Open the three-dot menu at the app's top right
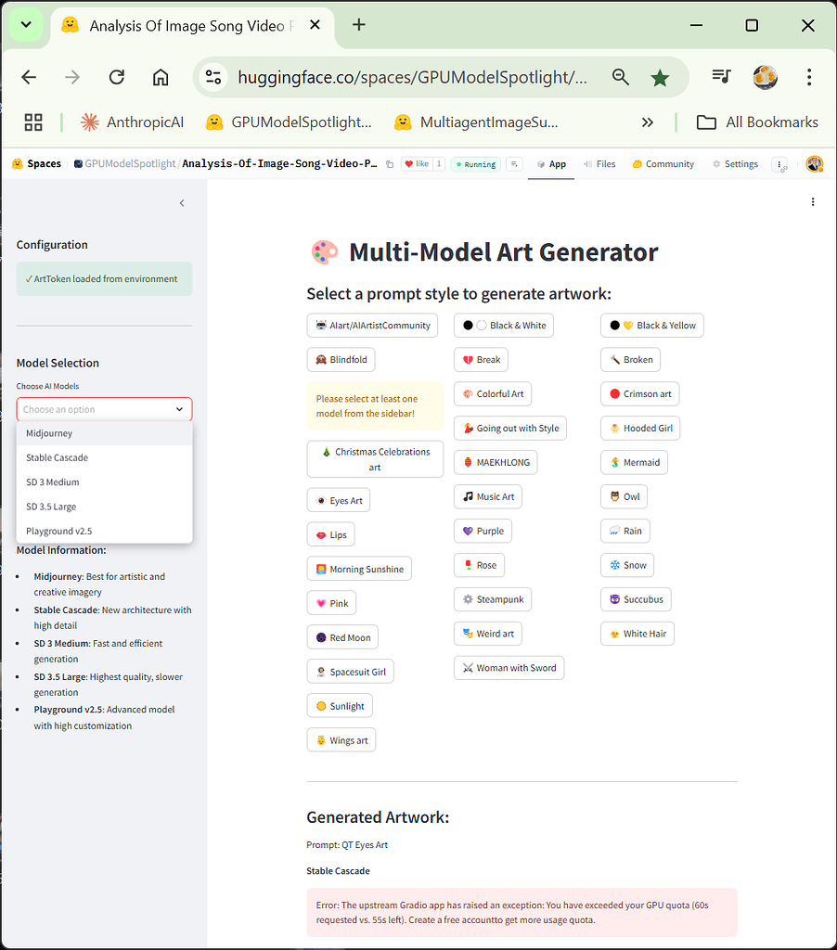Viewport: 837px width, 950px height. 813,201
